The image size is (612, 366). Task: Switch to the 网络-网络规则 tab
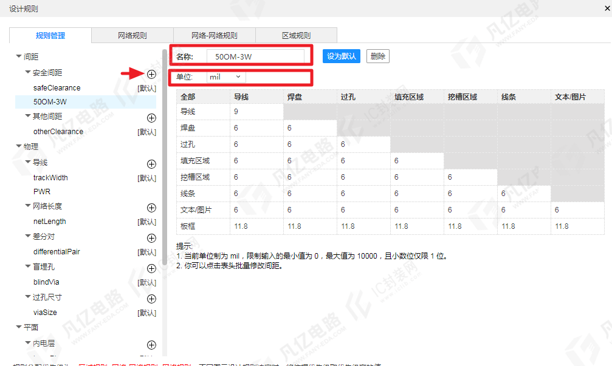pyautogui.click(x=215, y=35)
